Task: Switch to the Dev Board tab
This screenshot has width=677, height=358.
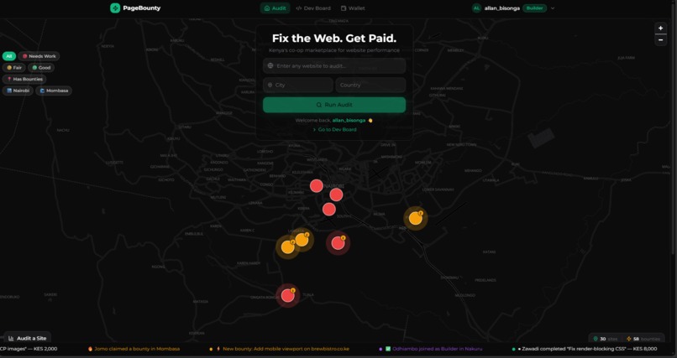Action: point(313,8)
